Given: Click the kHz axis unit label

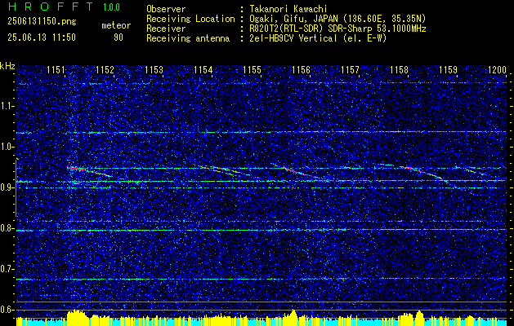Looking at the screenshot, I should coord(7,66).
